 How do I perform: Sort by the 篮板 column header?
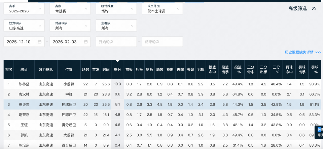pyautogui.click(x=149, y=70)
